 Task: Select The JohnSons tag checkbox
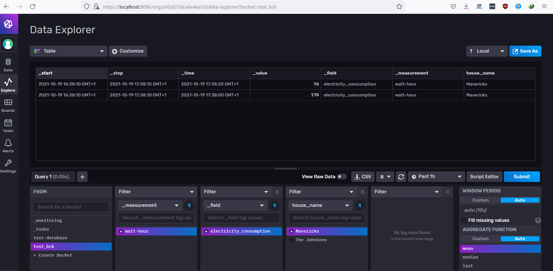point(291,240)
